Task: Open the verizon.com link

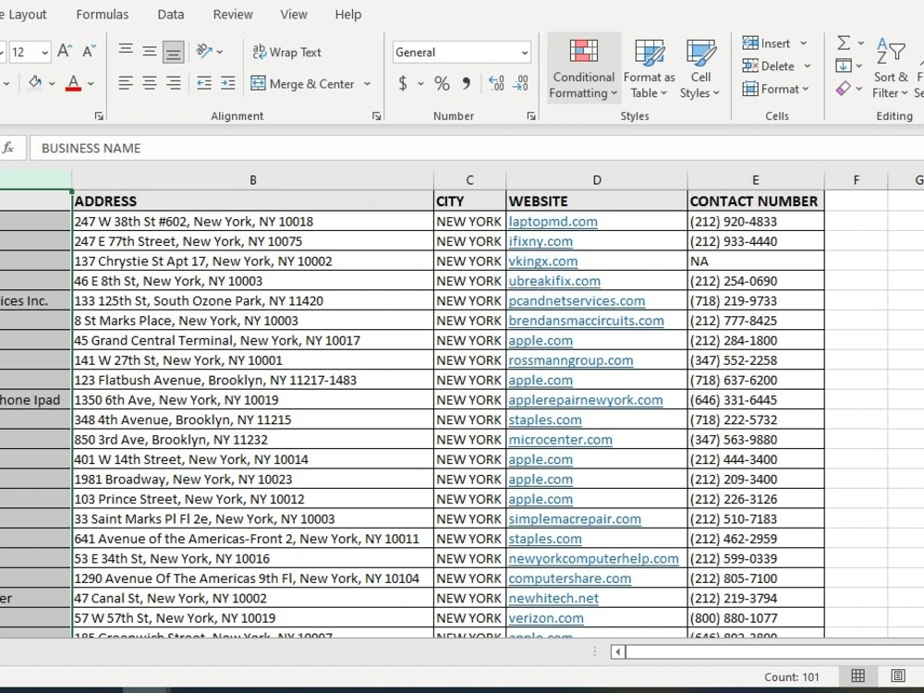Action: coord(546,618)
